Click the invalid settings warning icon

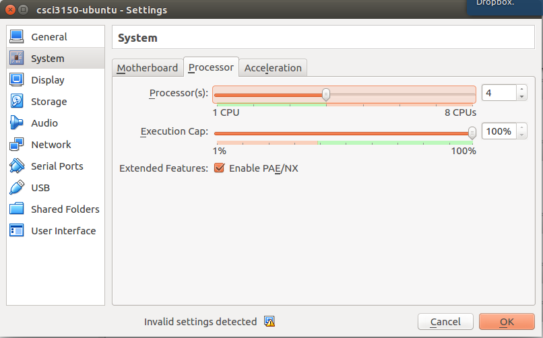coord(269,322)
